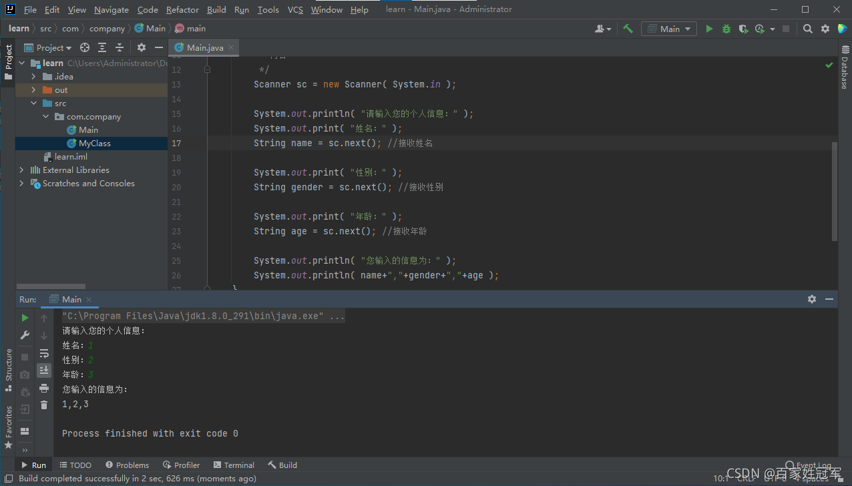Rerun Main in the Run panel
The image size is (852, 486).
[x=25, y=318]
